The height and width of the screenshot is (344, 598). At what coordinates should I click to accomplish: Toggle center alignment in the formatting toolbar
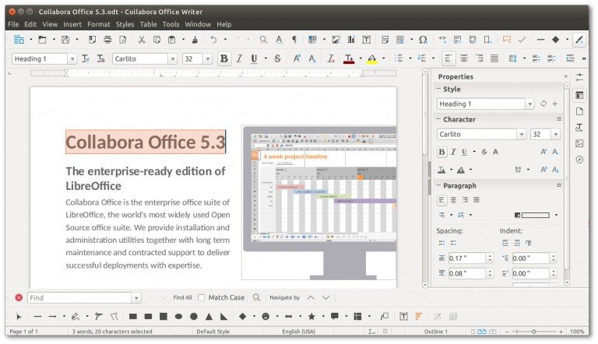point(464,58)
